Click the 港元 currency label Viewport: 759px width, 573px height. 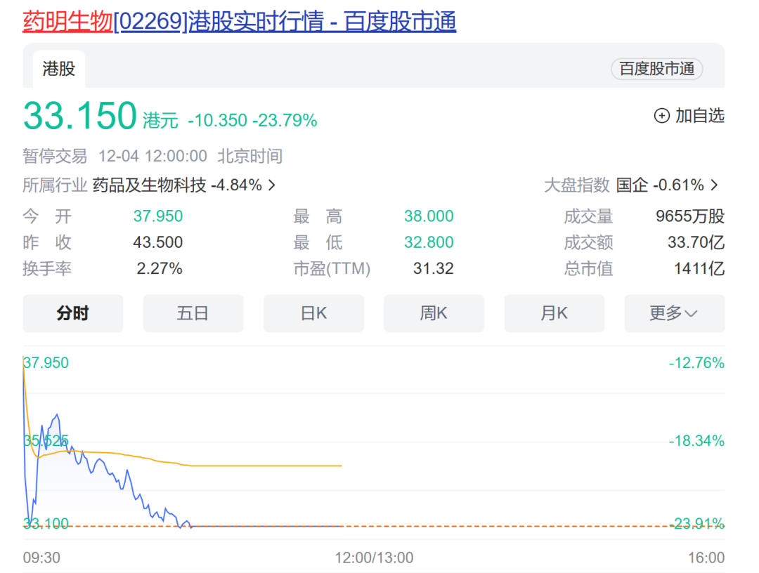(160, 120)
